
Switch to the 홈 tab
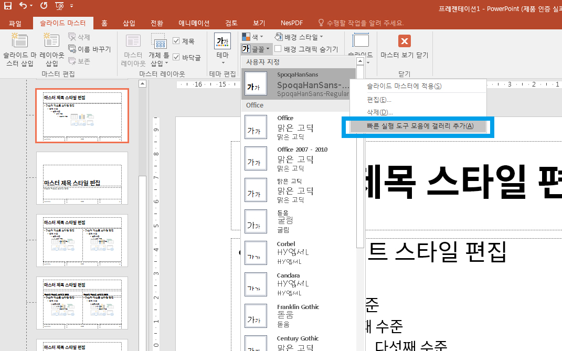point(104,23)
